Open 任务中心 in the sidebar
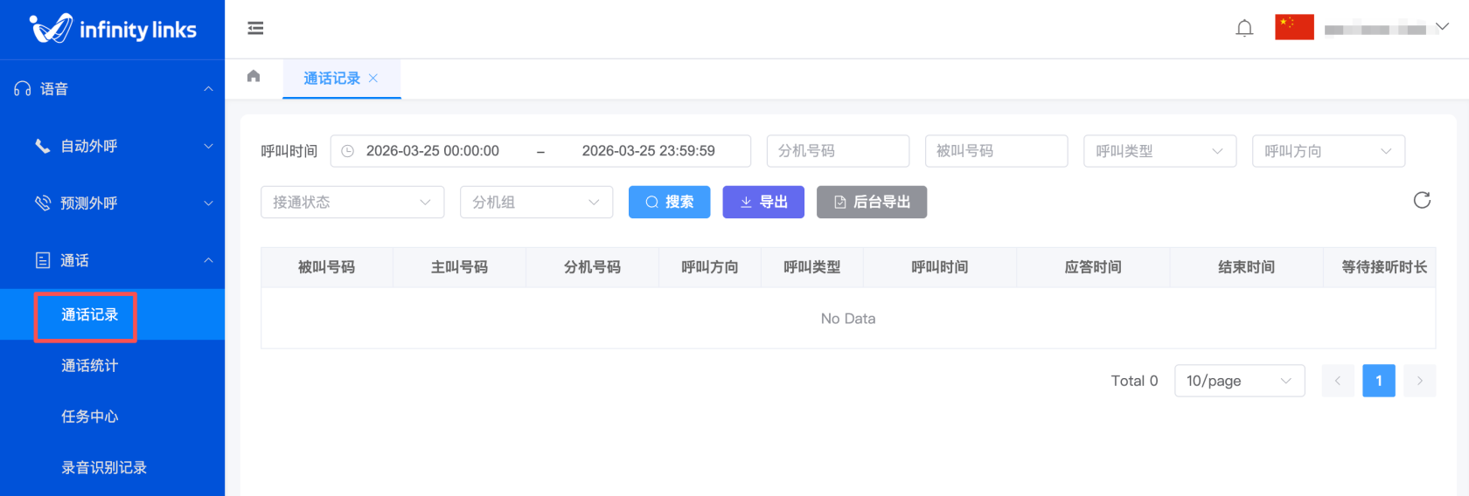Image resolution: width=1469 pixels, height=496 pixels. (x=89, y=417)
